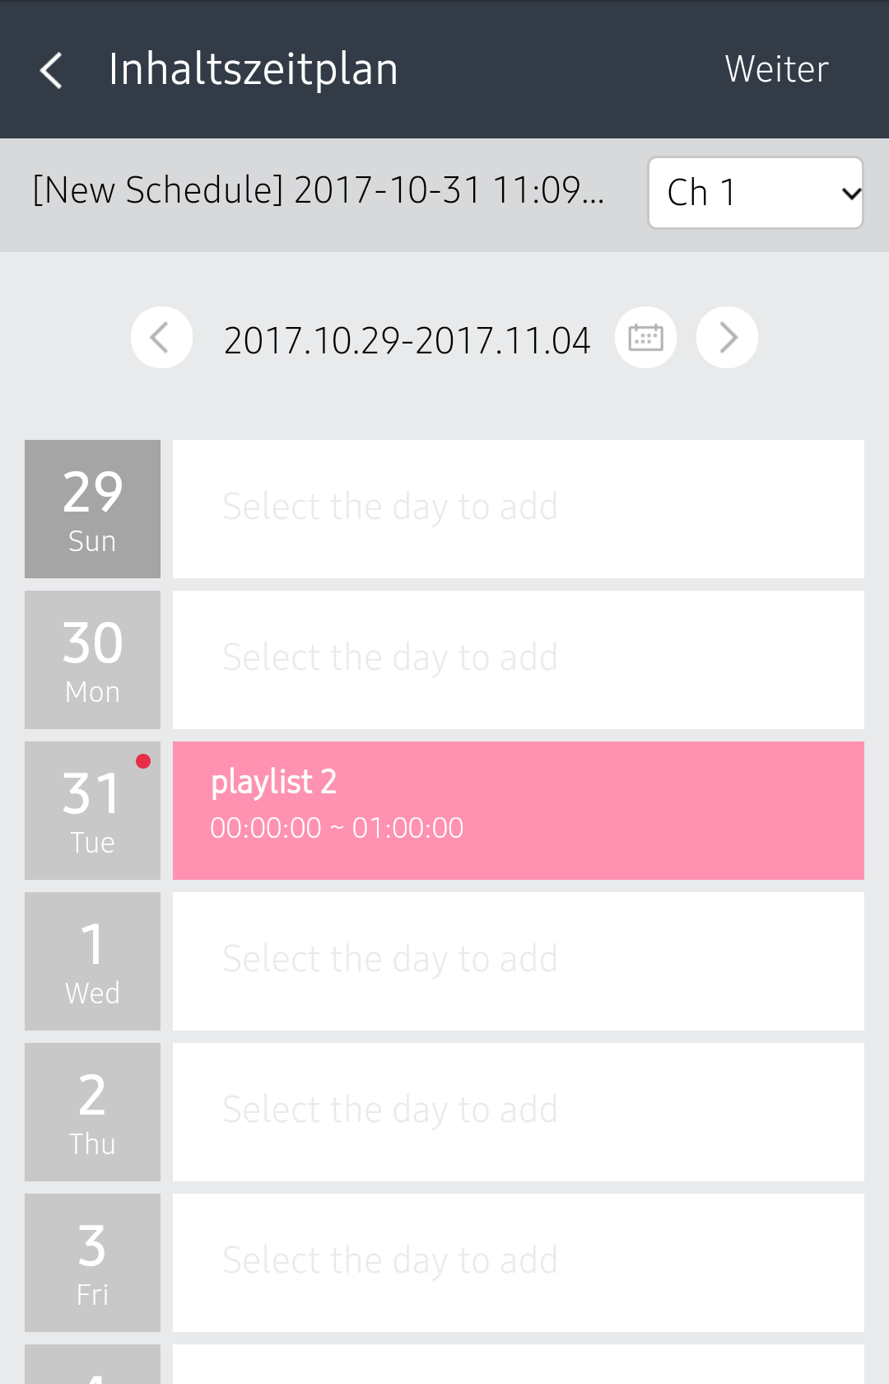The image size is (889, 1384).
Task: Open the calendar date picker icon
Action: click(645, 338)
